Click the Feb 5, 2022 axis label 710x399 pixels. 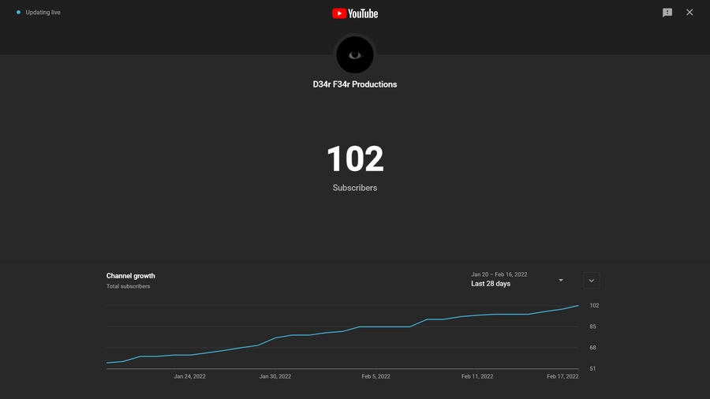click(x=376, y=376)
